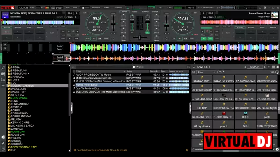Viewport: 280px width, 157px height.
Task: Go to next sampler bank arrow
Action: [x=265, y=67]
